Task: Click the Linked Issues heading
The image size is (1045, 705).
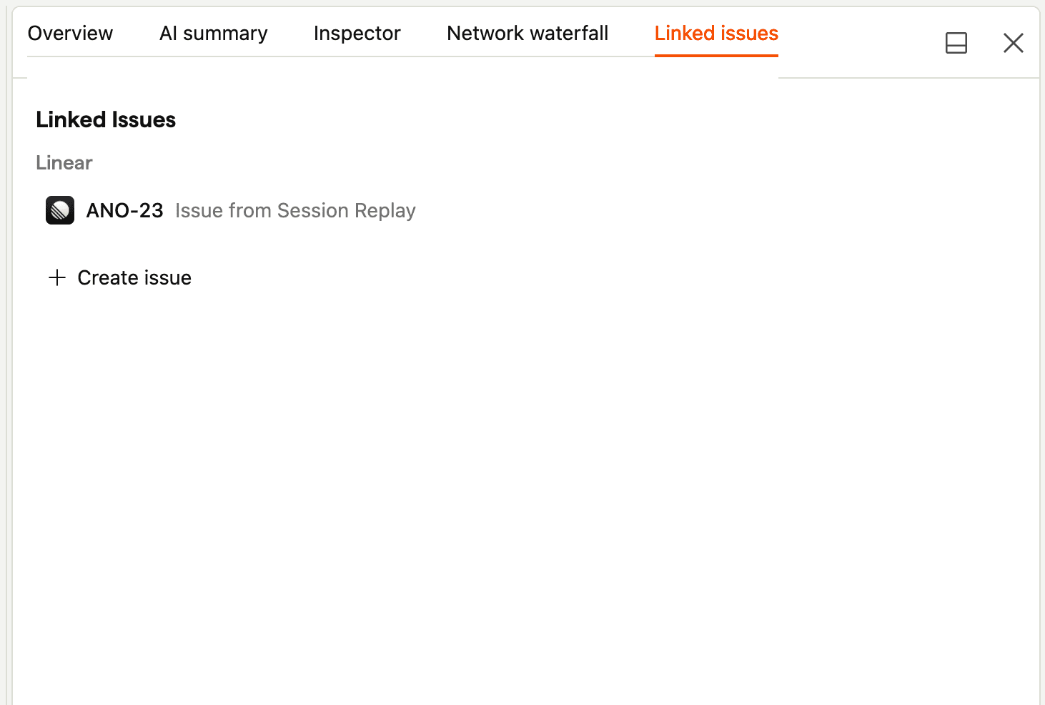Action: click(105, 119)
